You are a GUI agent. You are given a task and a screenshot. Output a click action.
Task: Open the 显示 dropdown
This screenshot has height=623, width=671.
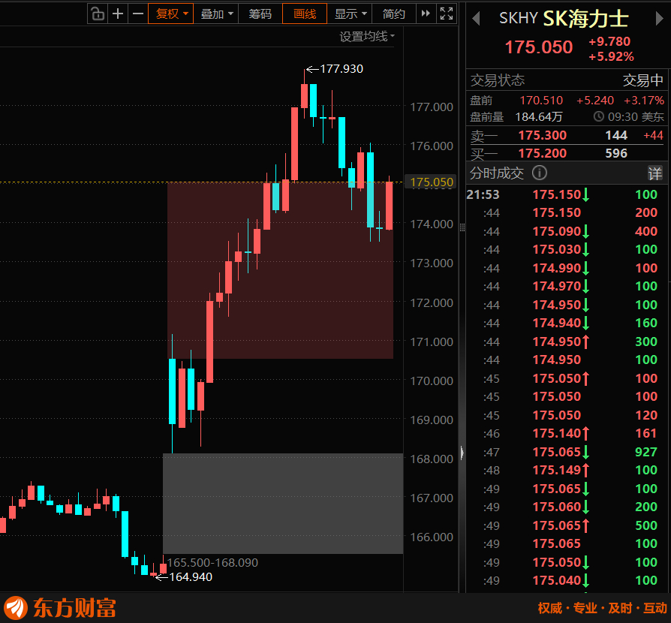[350, 14]
